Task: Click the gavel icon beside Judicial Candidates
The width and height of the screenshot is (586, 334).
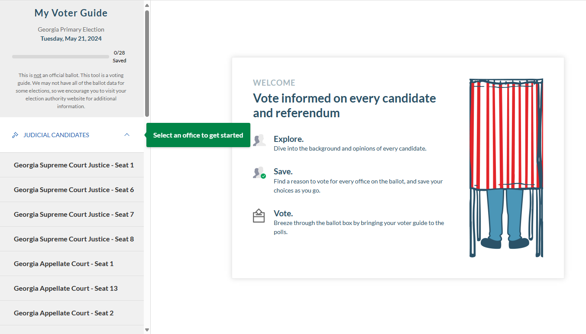Action: pyautogui.click(x=15, y=135)
